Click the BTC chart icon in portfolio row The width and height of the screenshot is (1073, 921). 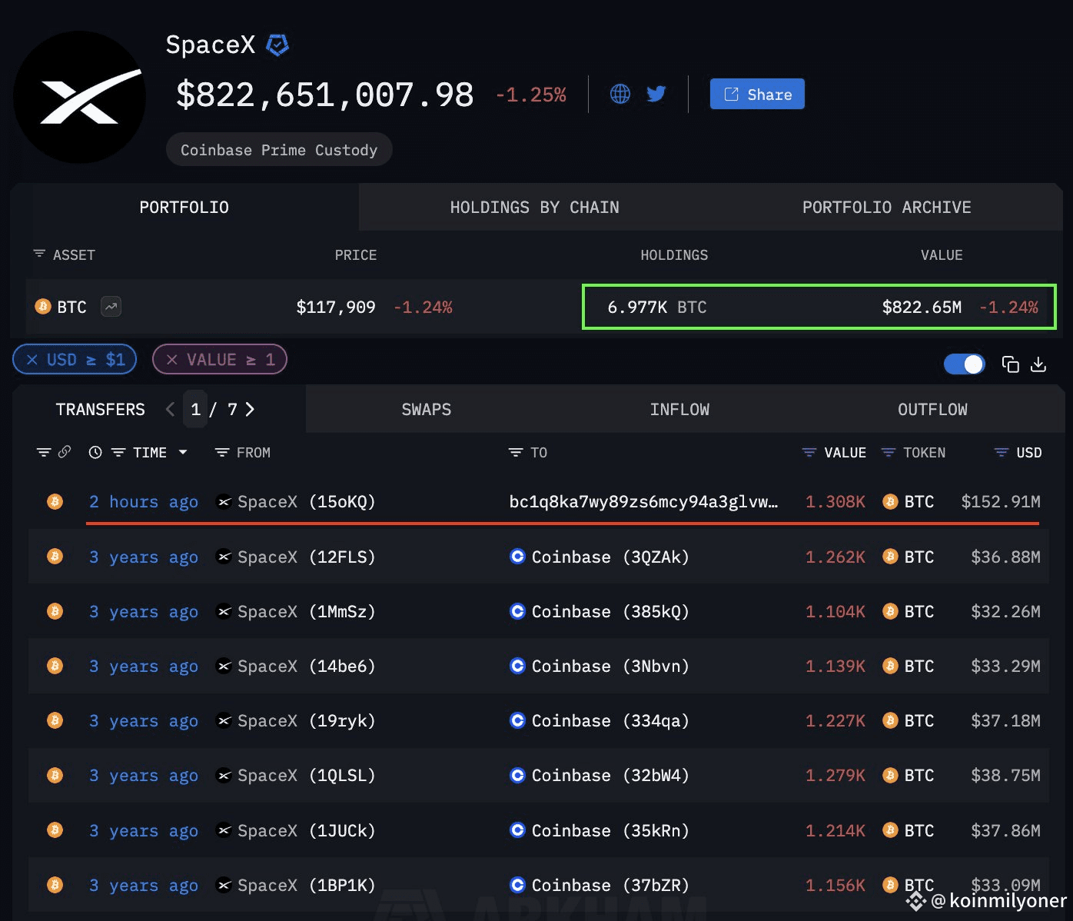tap(111, 307)
